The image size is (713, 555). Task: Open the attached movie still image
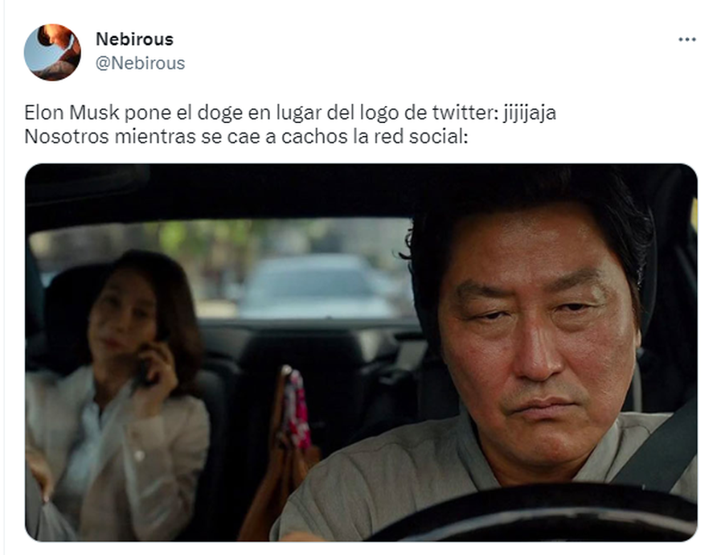pyautogui.click(x=361, y=352)
